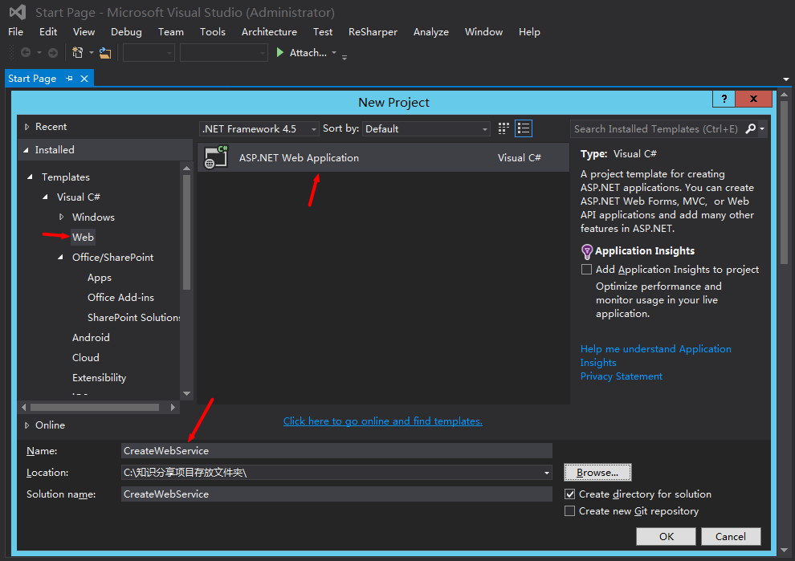The height and width of the screenshot is (561, 795).
Task: Click the Visual Studio logo icon
Action: (17, 12)
